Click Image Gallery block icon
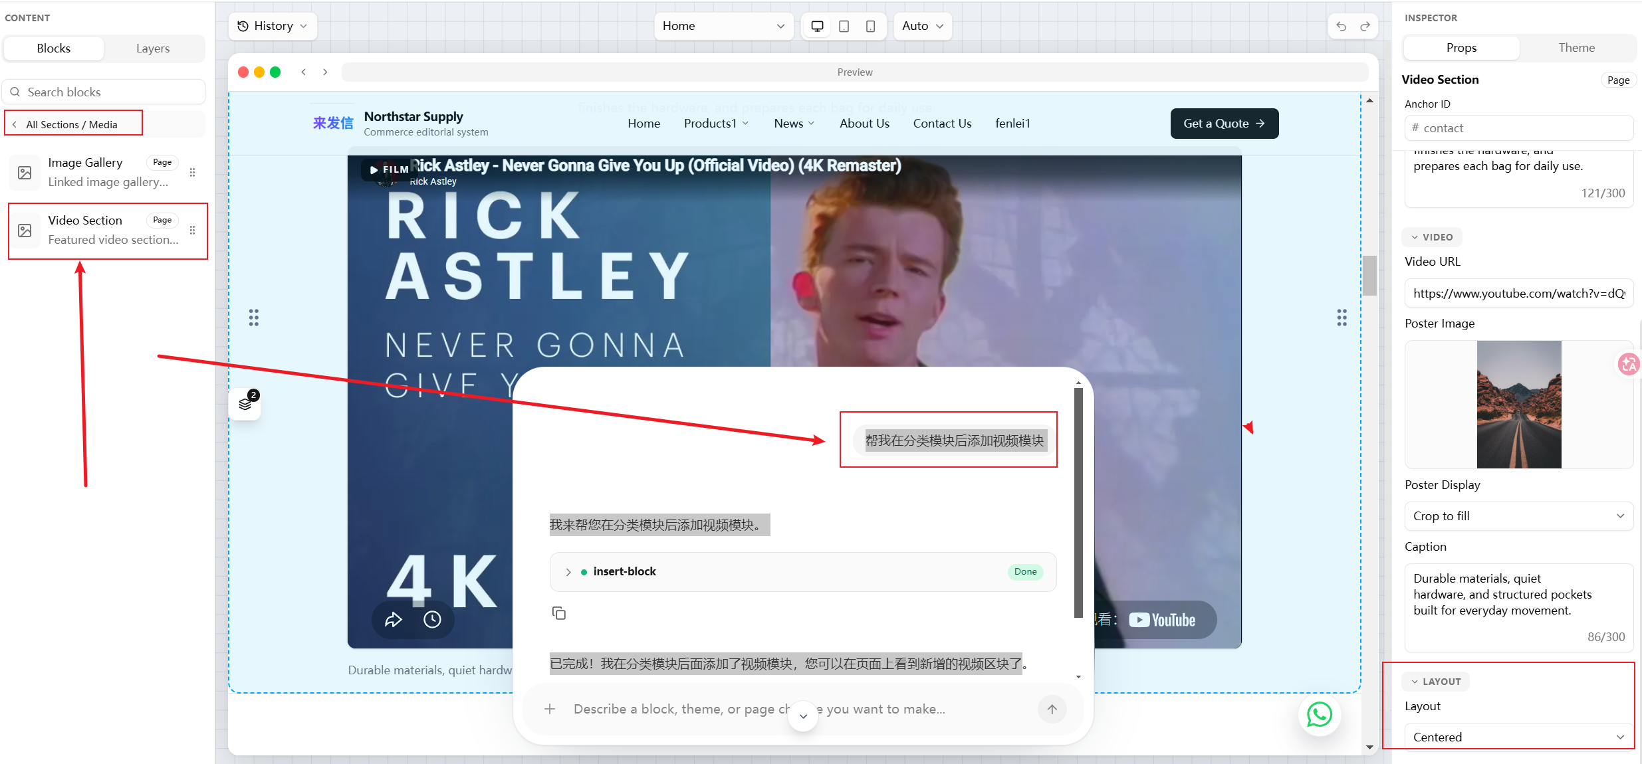Image resolution: width=1642 pixels, height=764 pixels. click(25, 173)
